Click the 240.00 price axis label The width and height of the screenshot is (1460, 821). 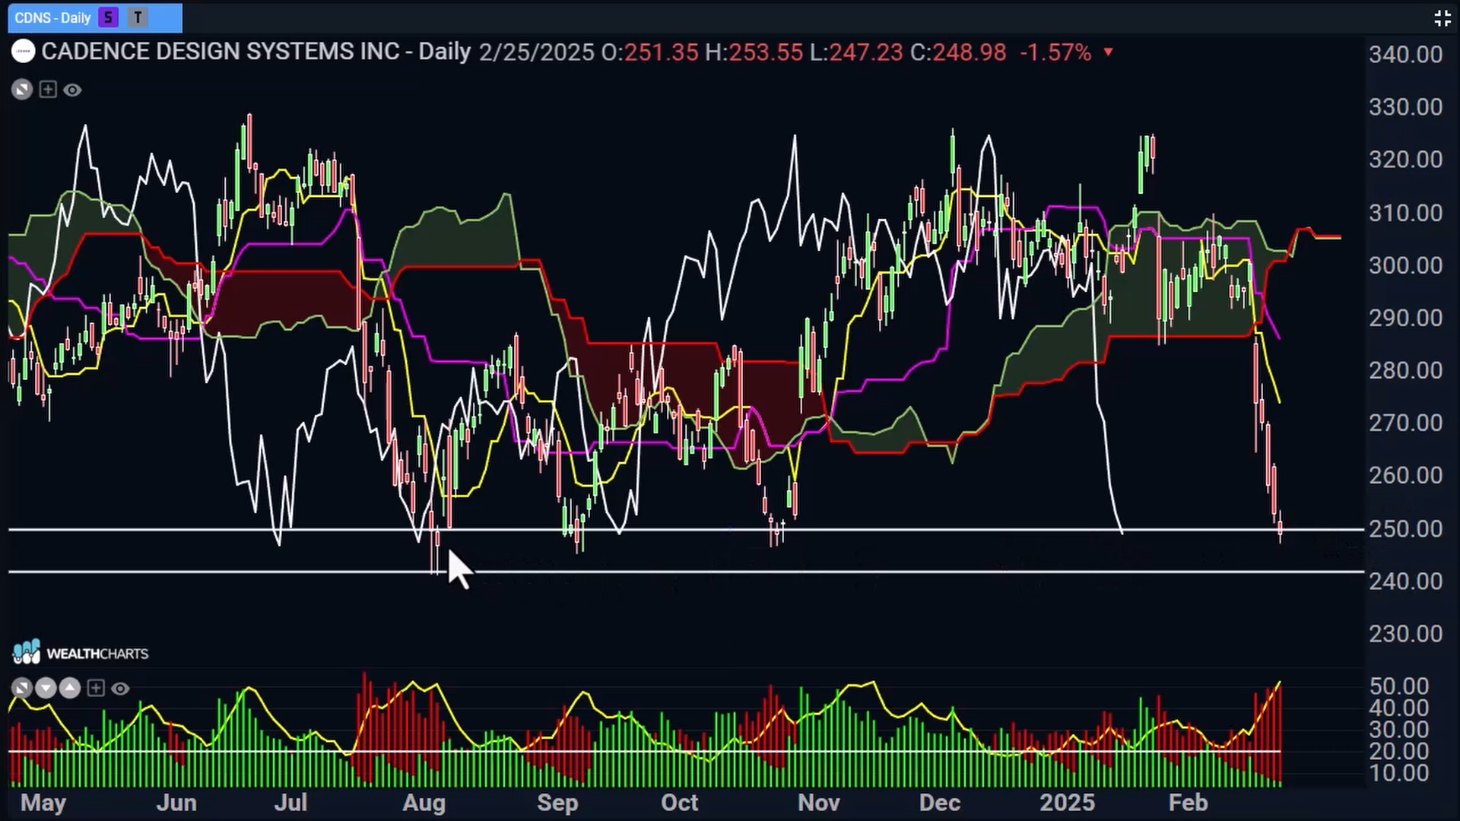click(x=1405, y=582)
